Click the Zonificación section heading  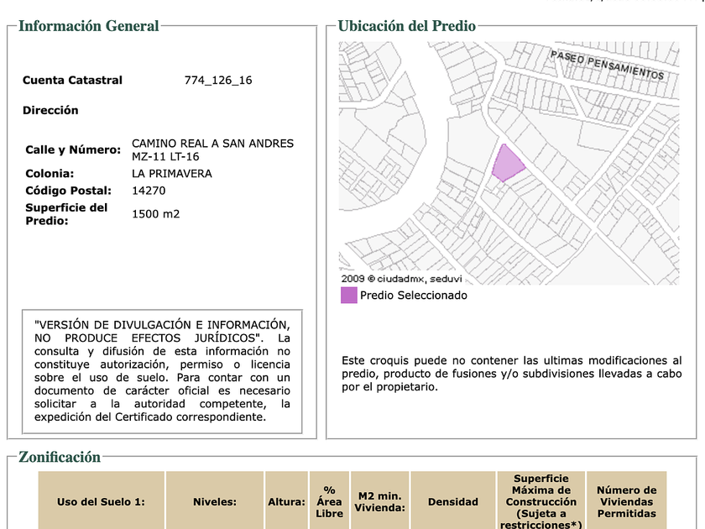(60, 457)
